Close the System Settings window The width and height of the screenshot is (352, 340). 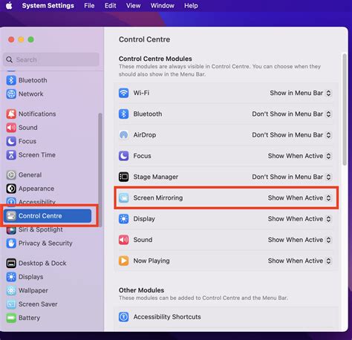[x=11, y=39]
